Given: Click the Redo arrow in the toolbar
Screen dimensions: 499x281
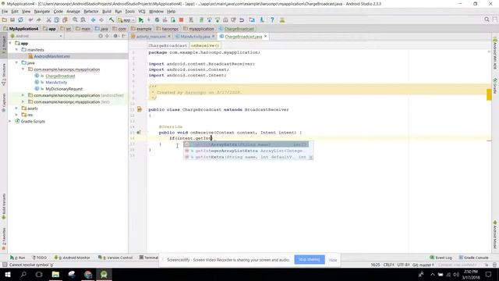Looking at the screenshot, I should [38, 20].
